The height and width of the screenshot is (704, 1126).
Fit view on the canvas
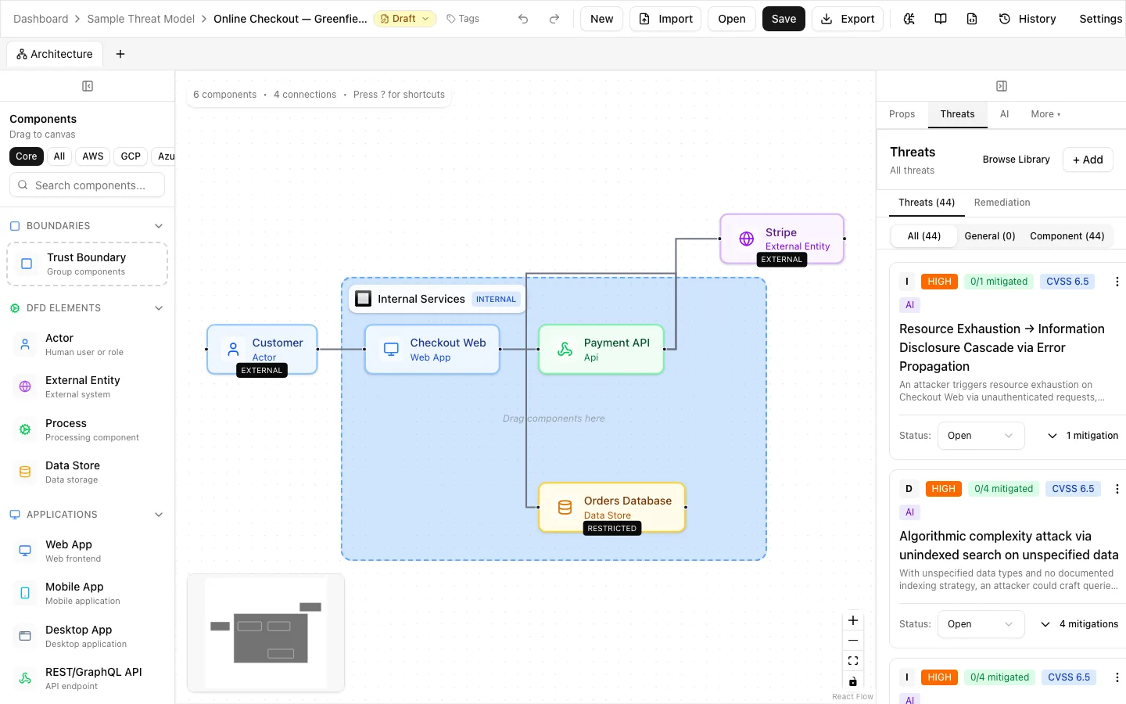point(853,661)
